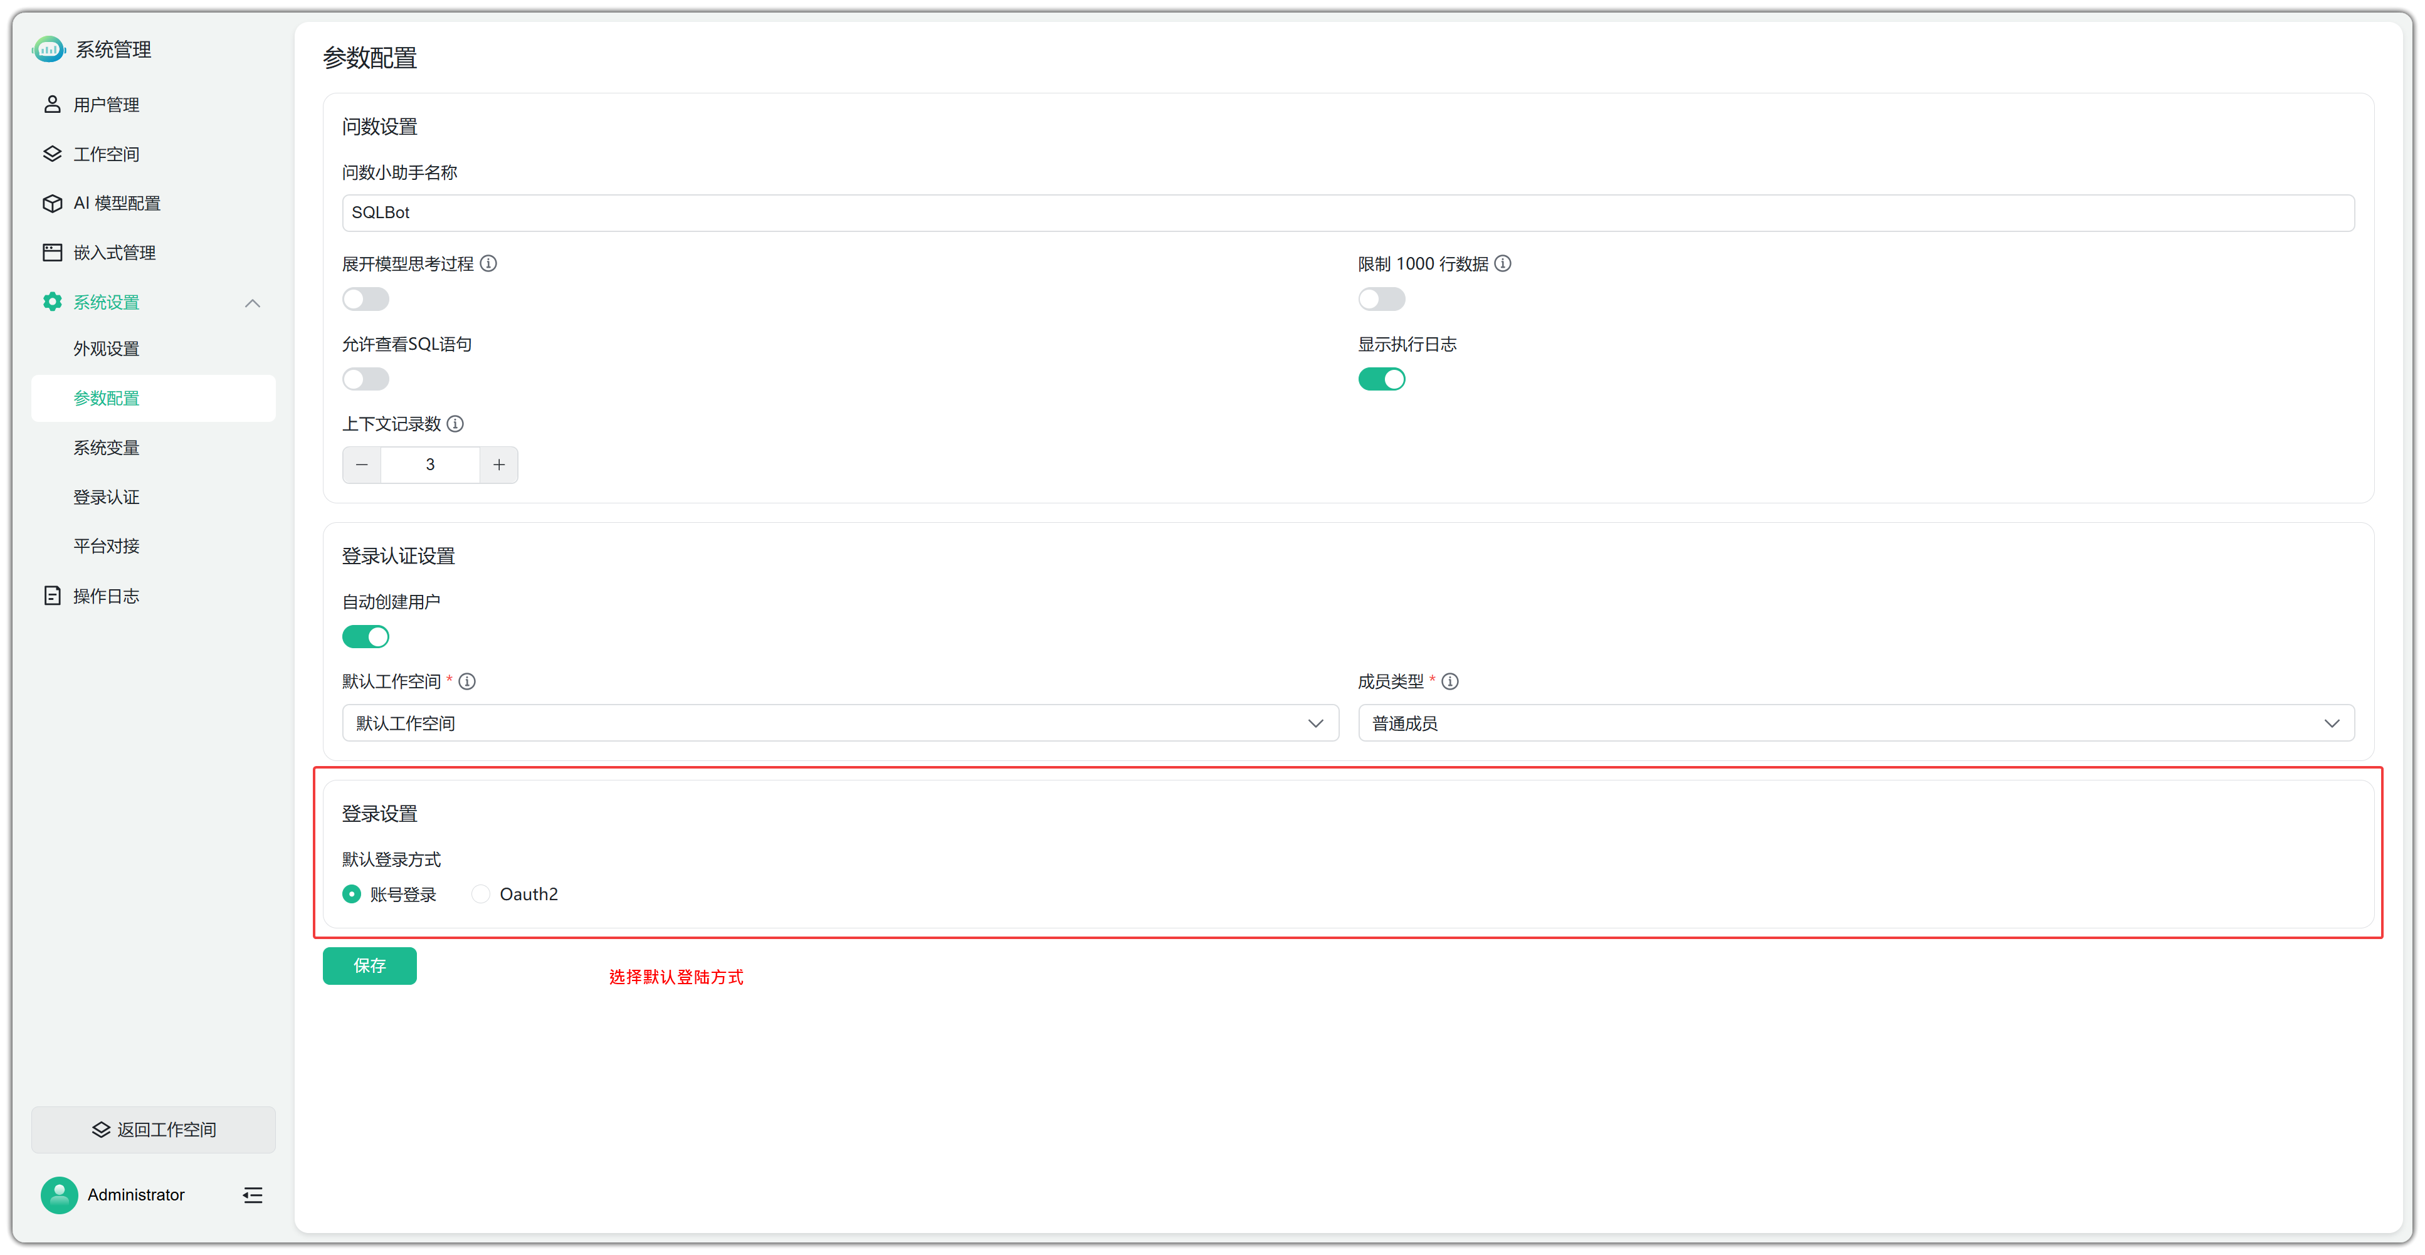Toggle the 限制 1000 行数据 switch
The image size is (2425, 1255).
[x=1381, y=300]
